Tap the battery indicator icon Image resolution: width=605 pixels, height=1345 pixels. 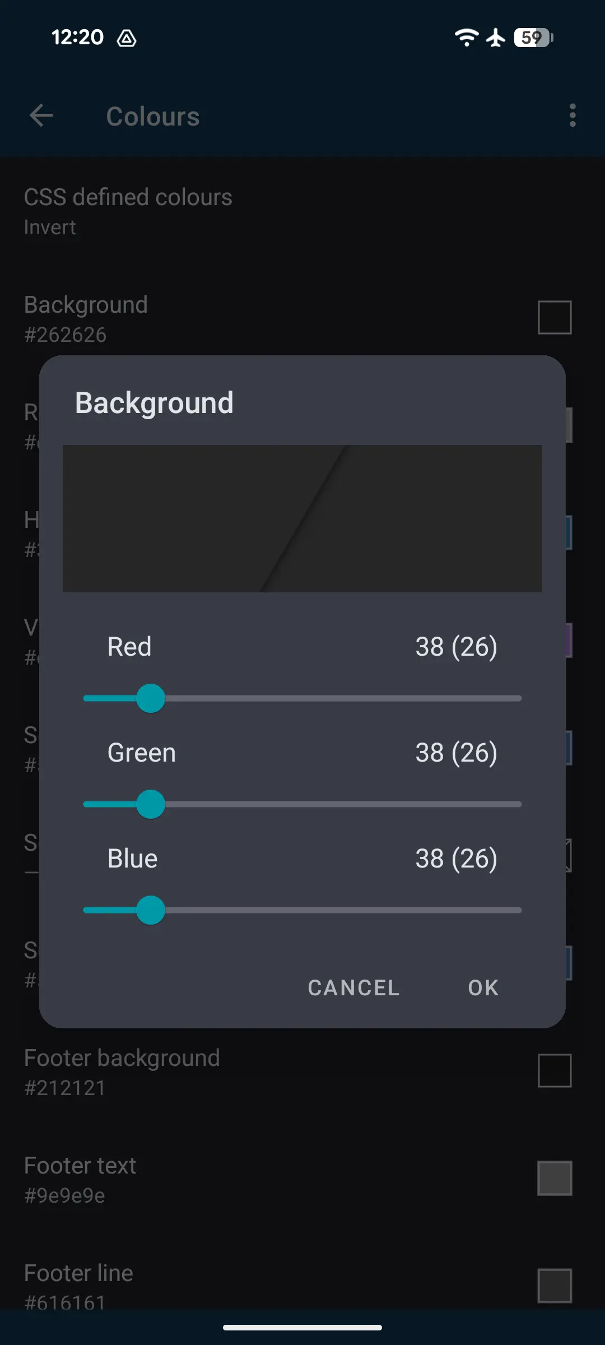coord(533,38)
